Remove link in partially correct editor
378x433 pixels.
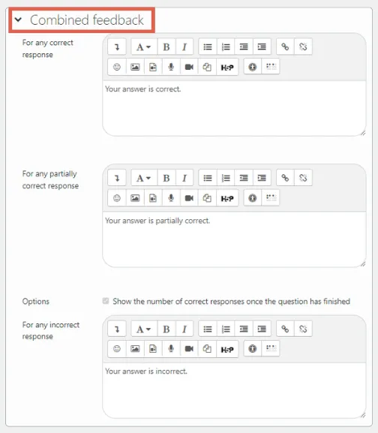(x=303, y=178)
